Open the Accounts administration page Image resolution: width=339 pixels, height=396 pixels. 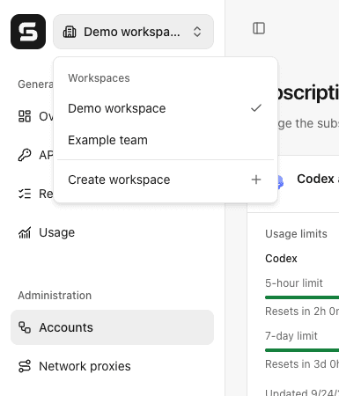click(112, 327)
